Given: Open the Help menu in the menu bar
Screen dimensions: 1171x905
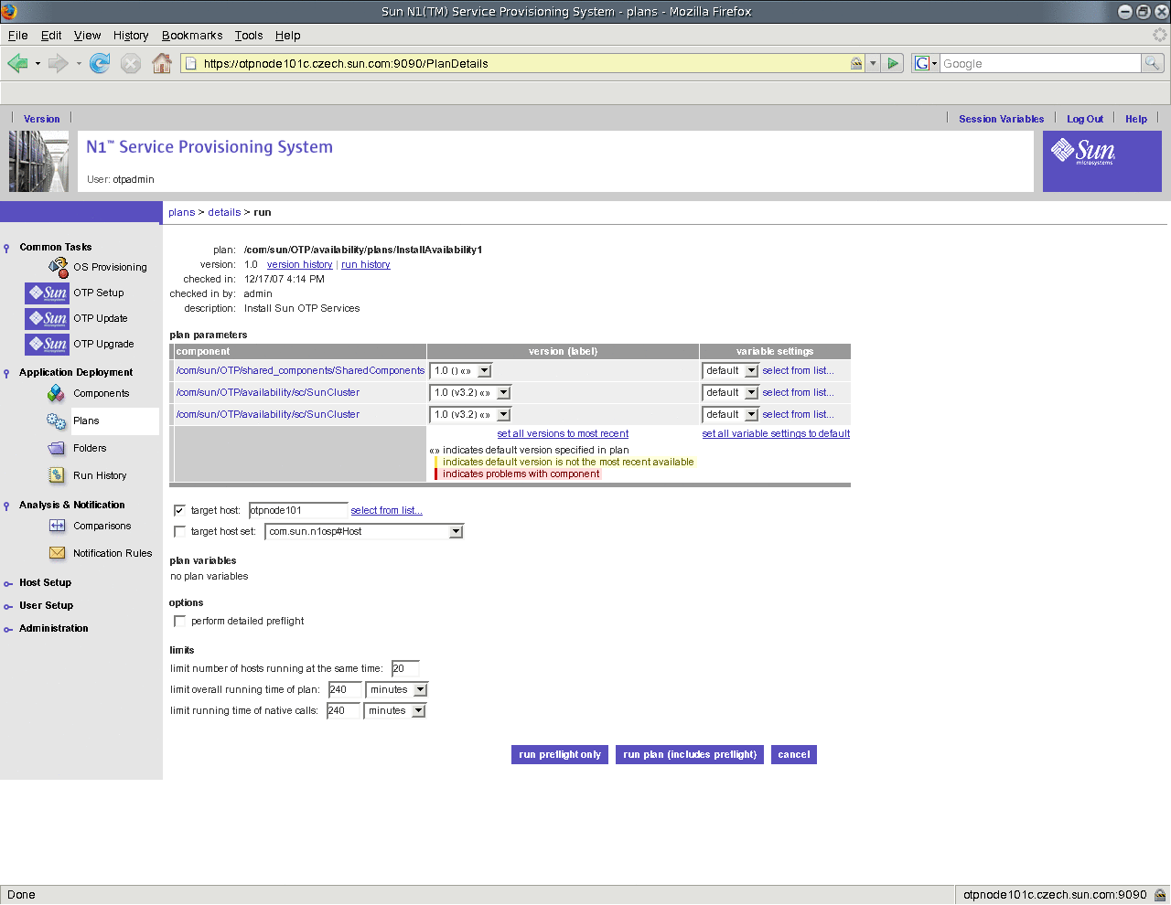Looking at the screenshot, I should coord(287,36).
